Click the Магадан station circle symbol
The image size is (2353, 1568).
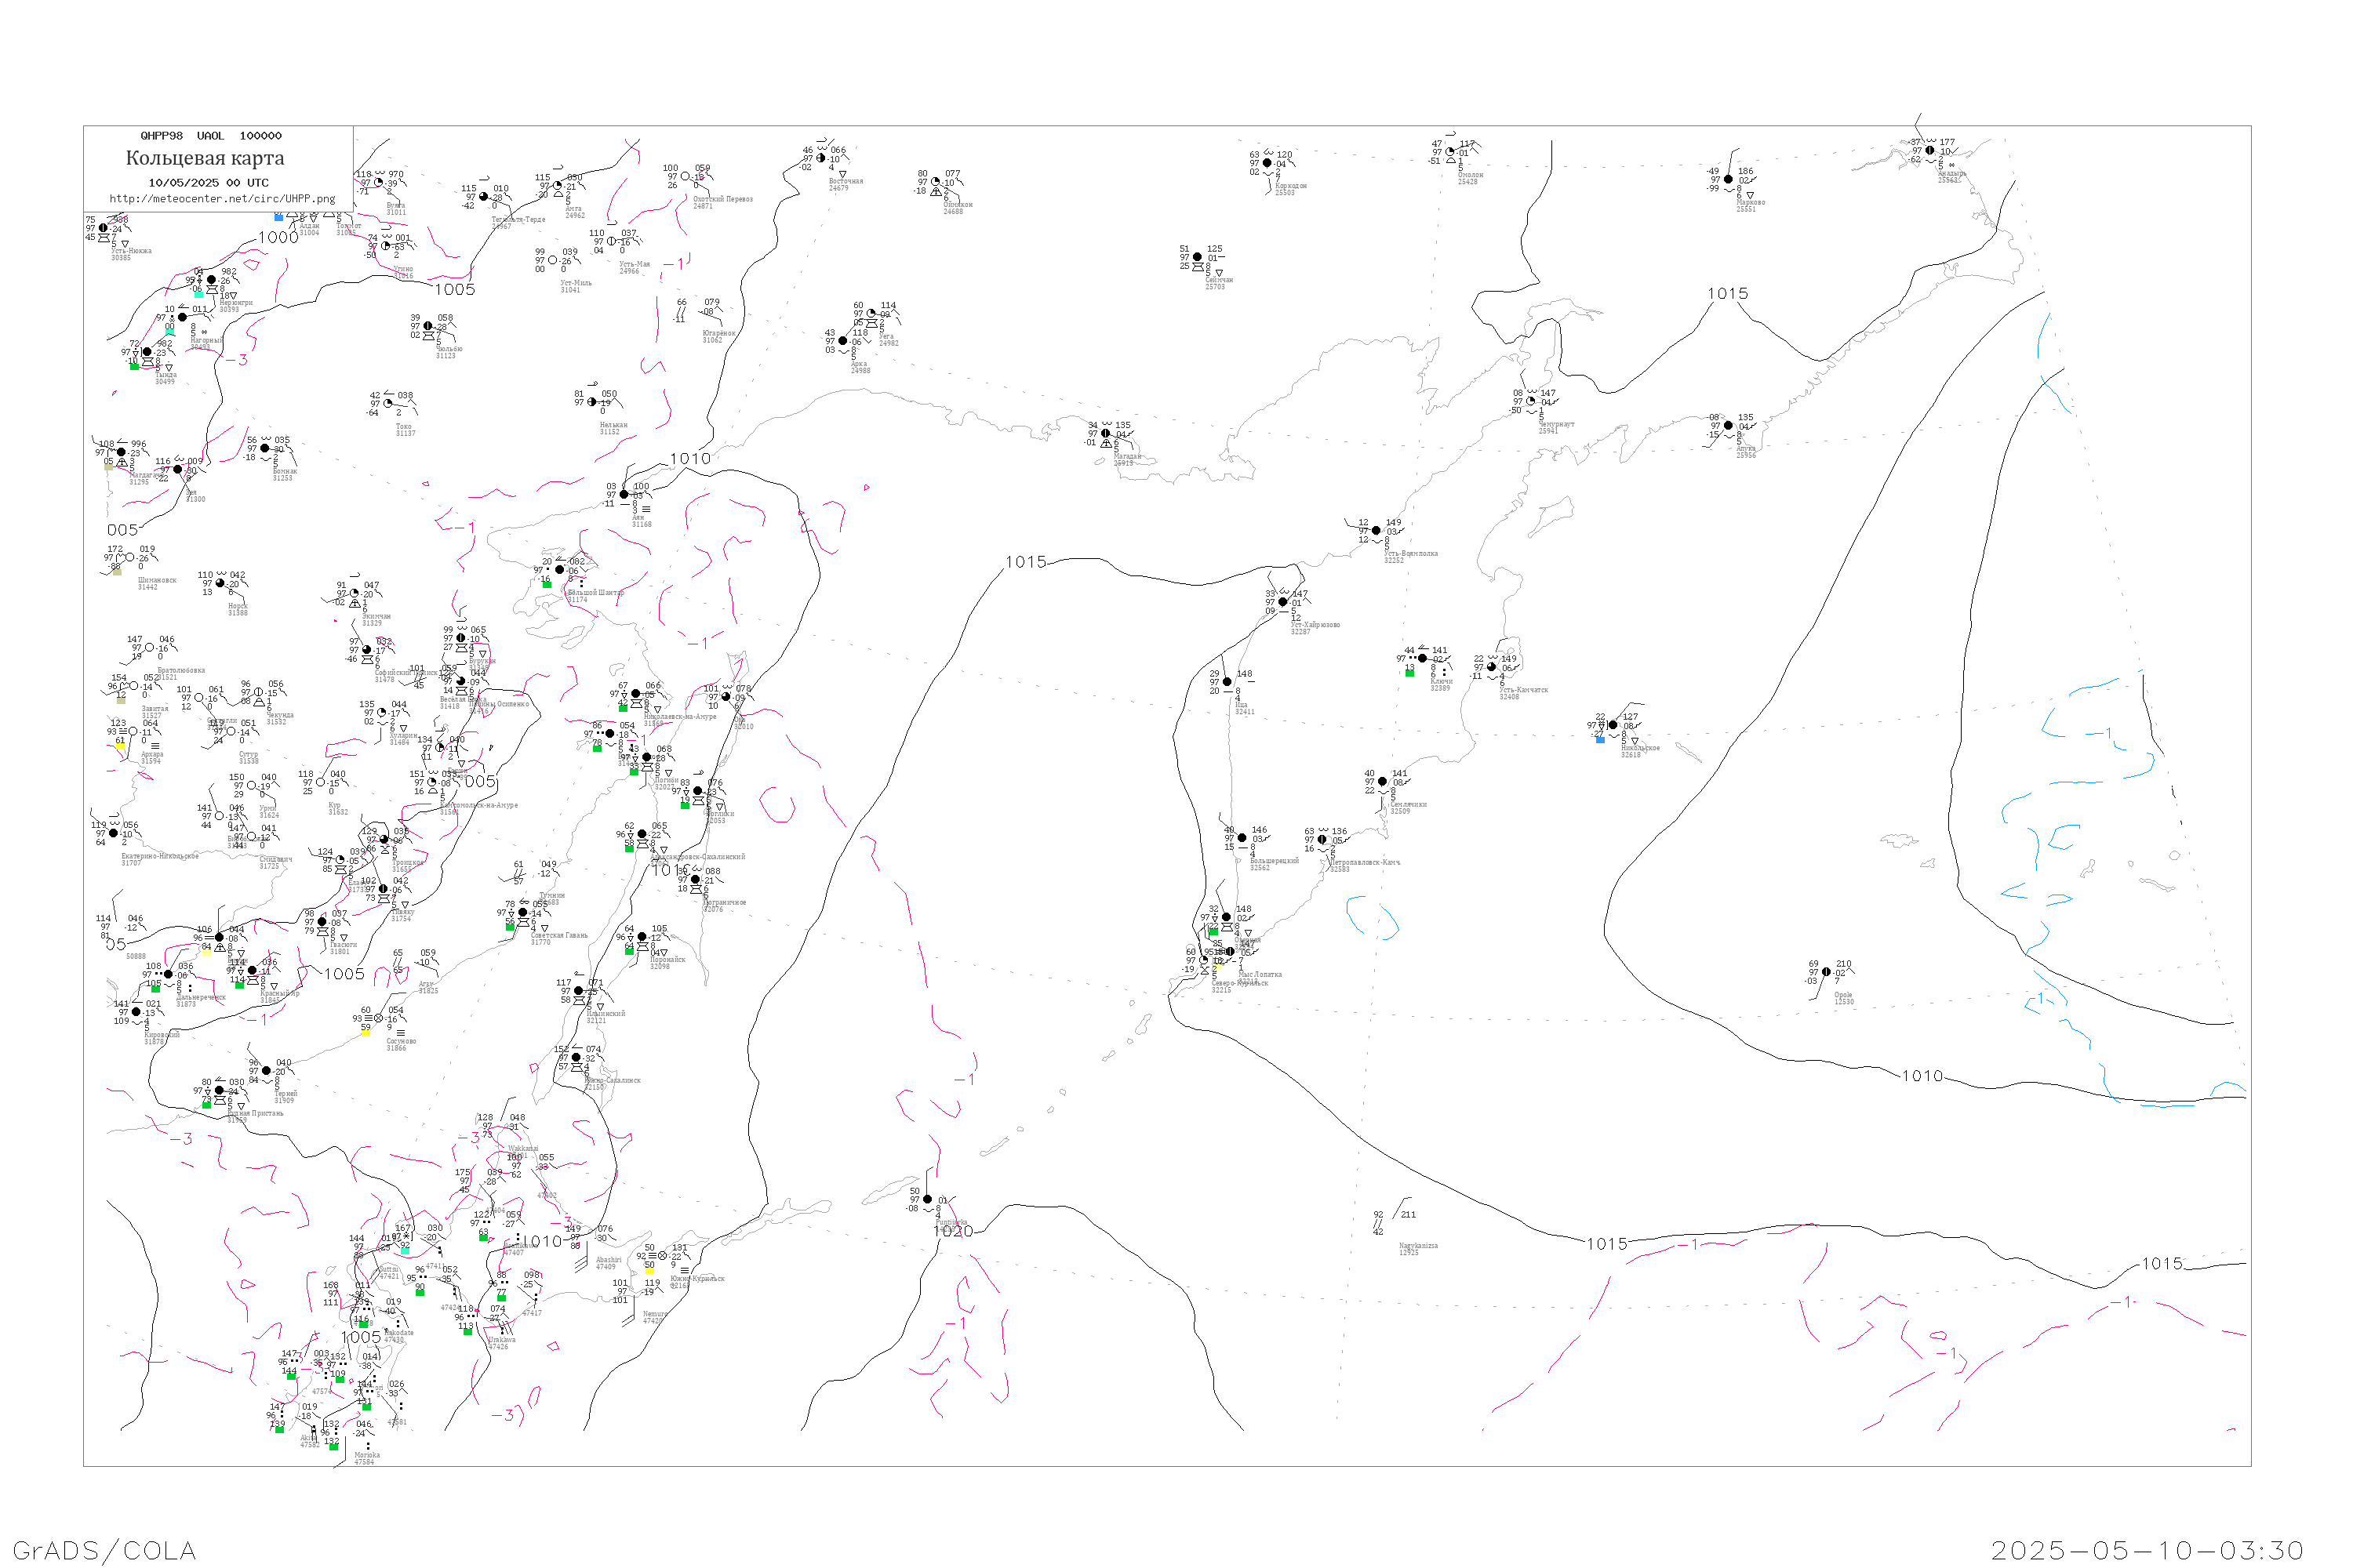click(1105, 434)
